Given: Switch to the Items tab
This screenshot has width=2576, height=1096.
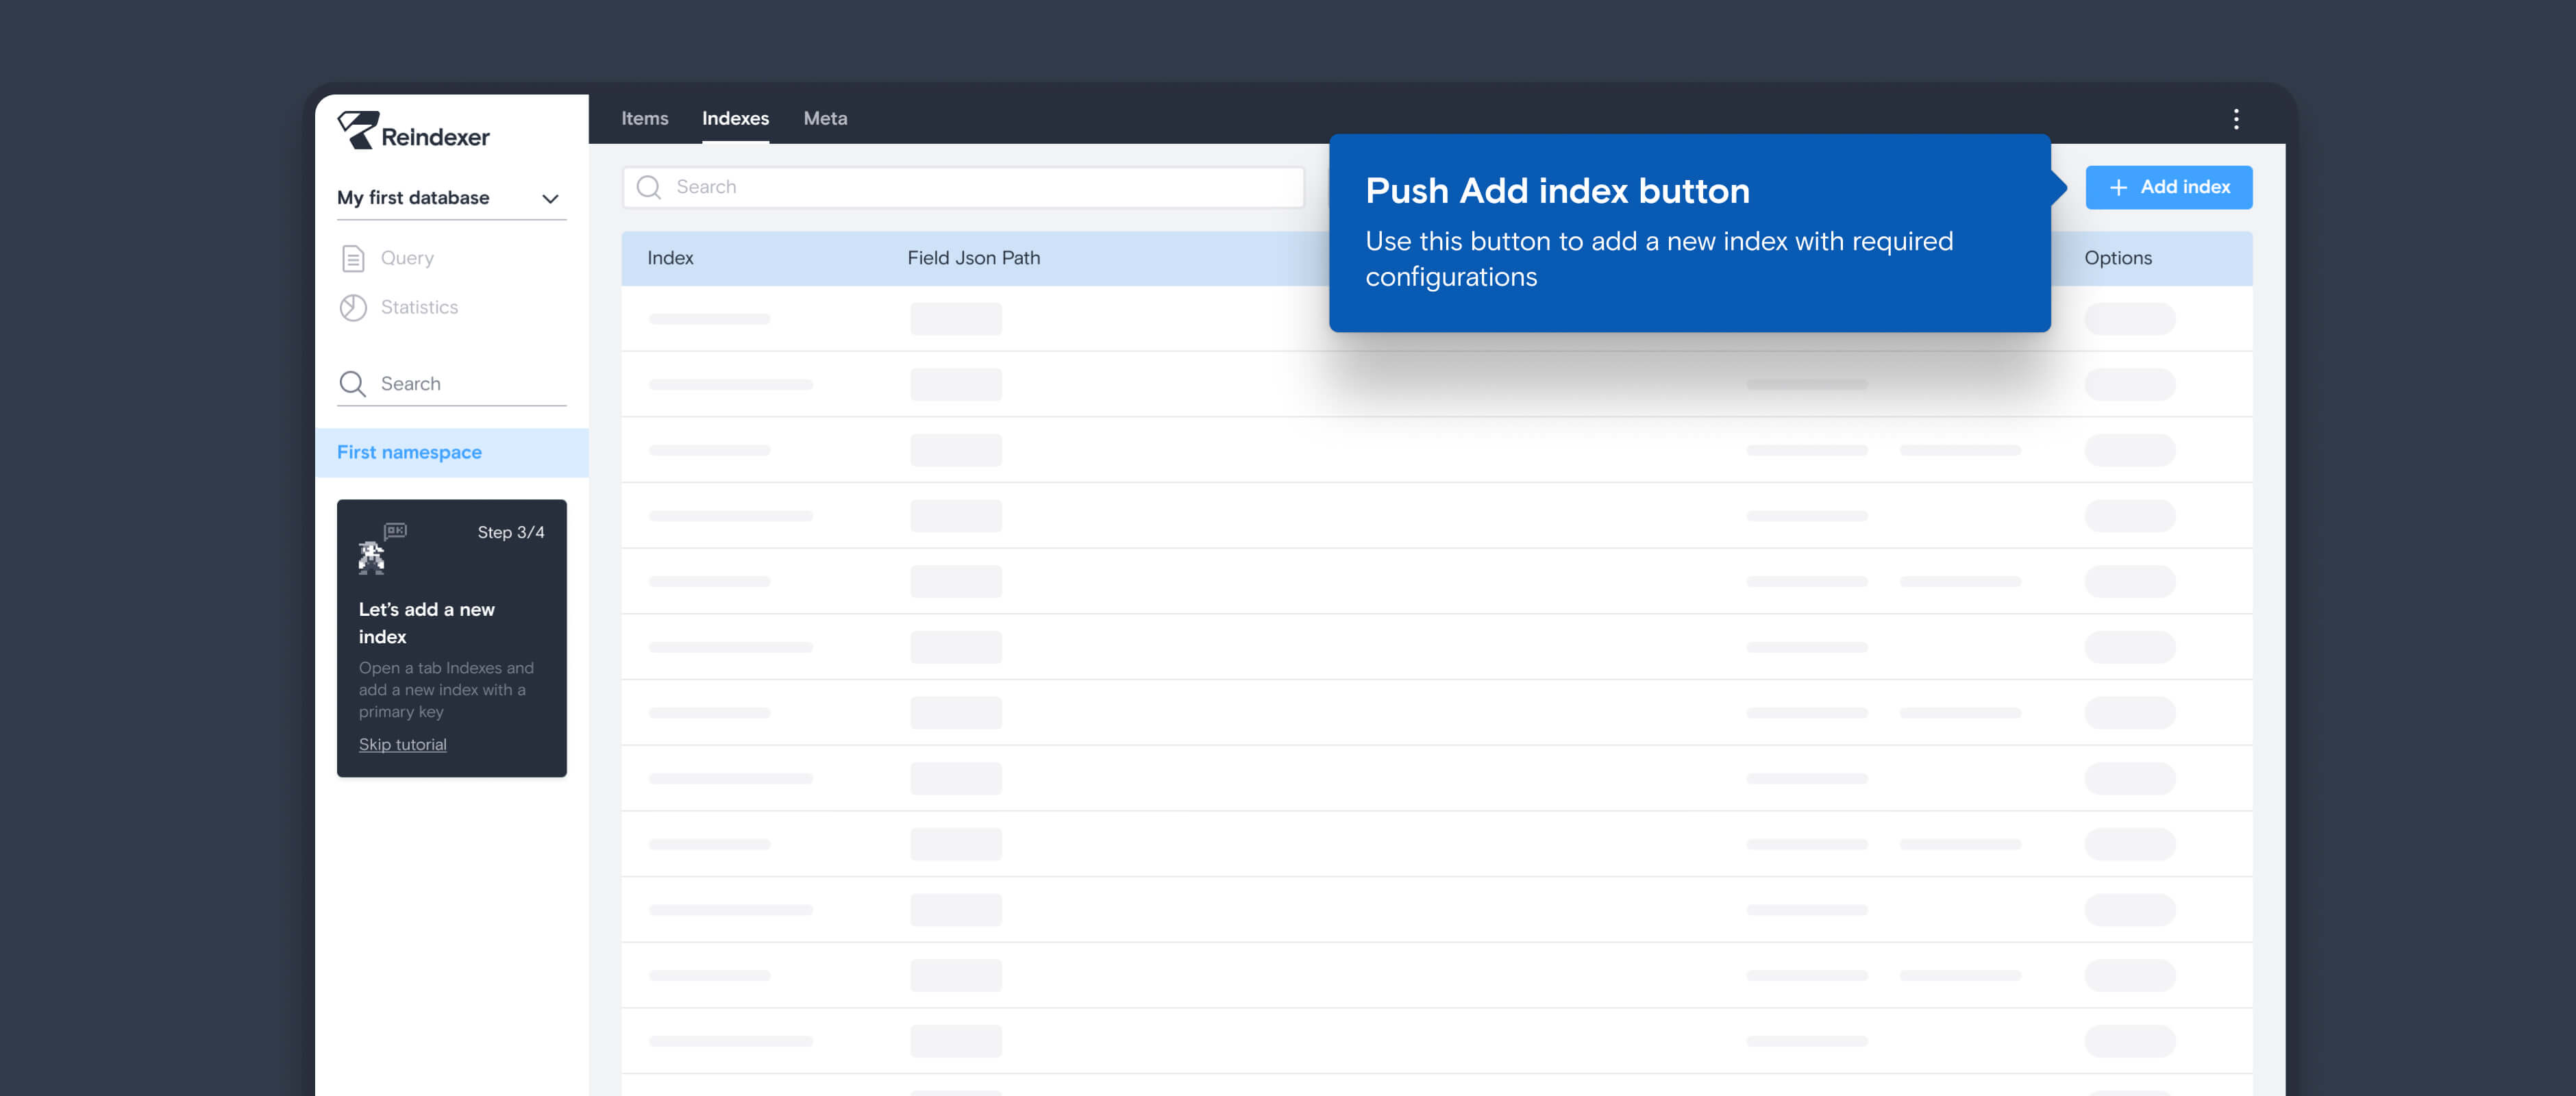Looking at the screenshot, I should [645, 118].
